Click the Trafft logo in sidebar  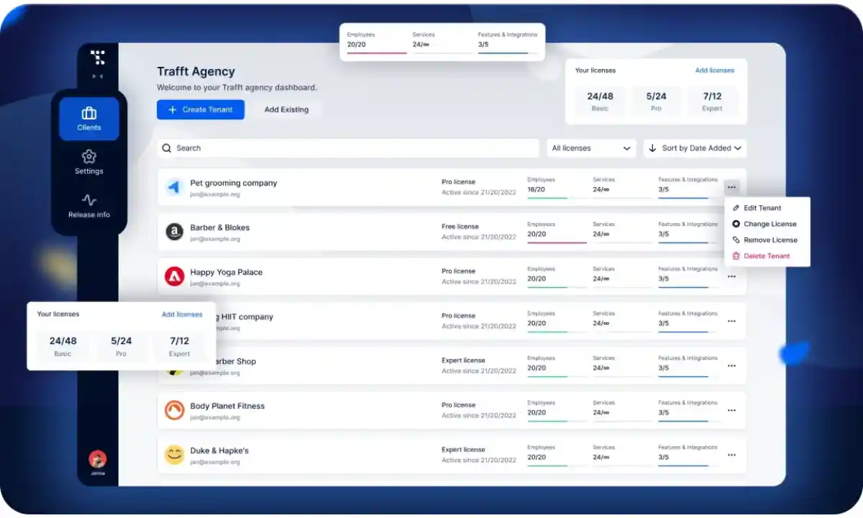click(98, 57)
